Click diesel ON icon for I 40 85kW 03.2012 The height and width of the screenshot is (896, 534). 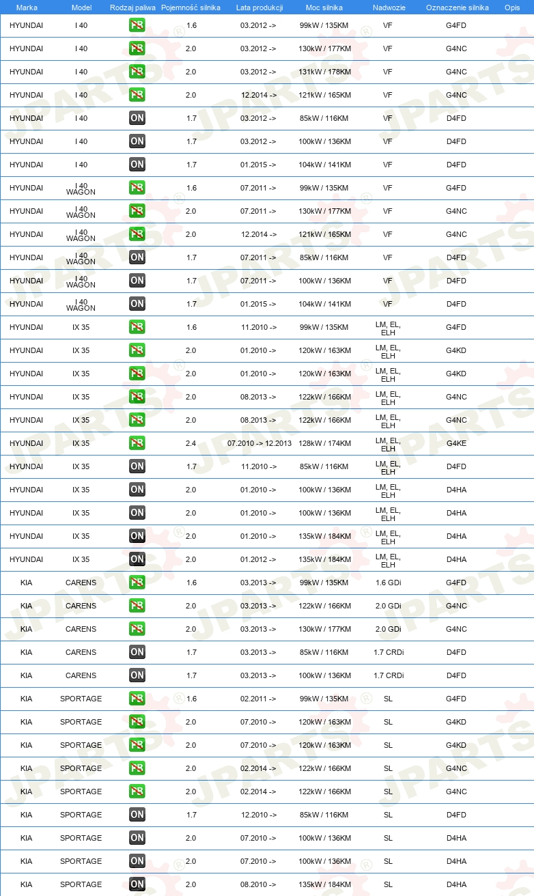137,118
